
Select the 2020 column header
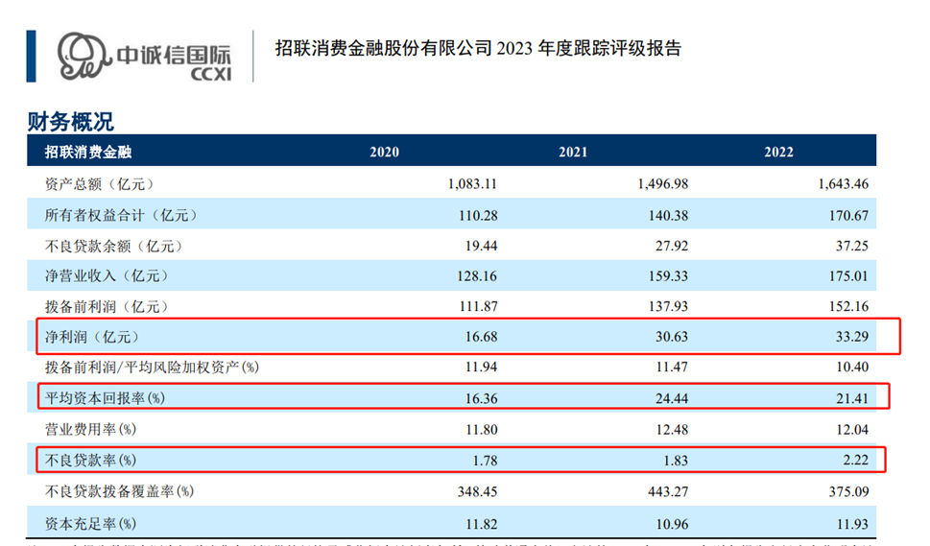point(384,152)
